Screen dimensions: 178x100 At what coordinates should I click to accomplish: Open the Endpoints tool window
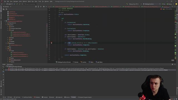pos(59,97)
